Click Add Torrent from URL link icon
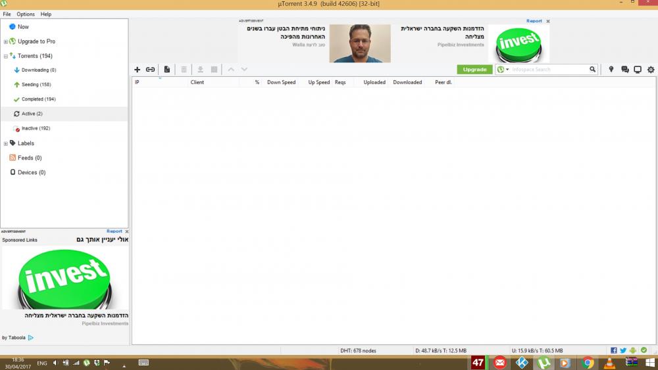This screenshot has height=370, width=658. pos(150,70)
